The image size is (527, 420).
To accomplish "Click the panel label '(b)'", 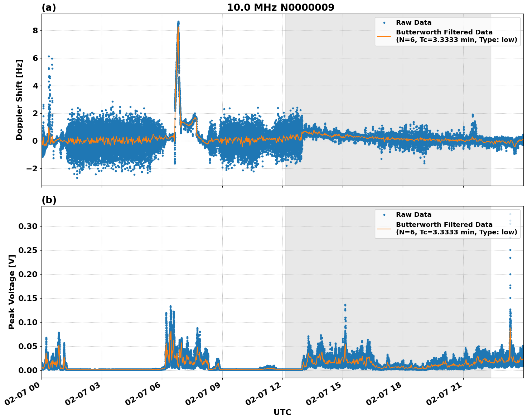I will click(x=49, y=200).
